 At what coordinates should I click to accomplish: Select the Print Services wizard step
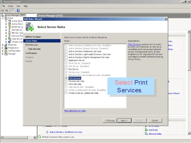32,45
